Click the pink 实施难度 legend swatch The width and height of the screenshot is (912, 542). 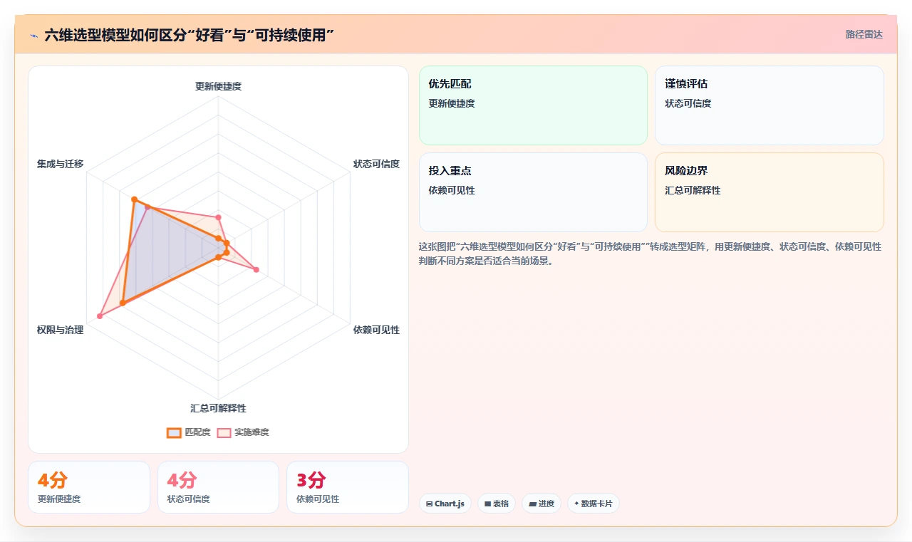click(224, 432)
